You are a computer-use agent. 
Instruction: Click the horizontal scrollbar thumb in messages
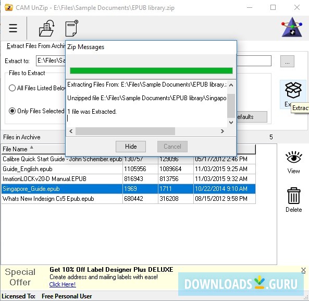click(126, 131)
